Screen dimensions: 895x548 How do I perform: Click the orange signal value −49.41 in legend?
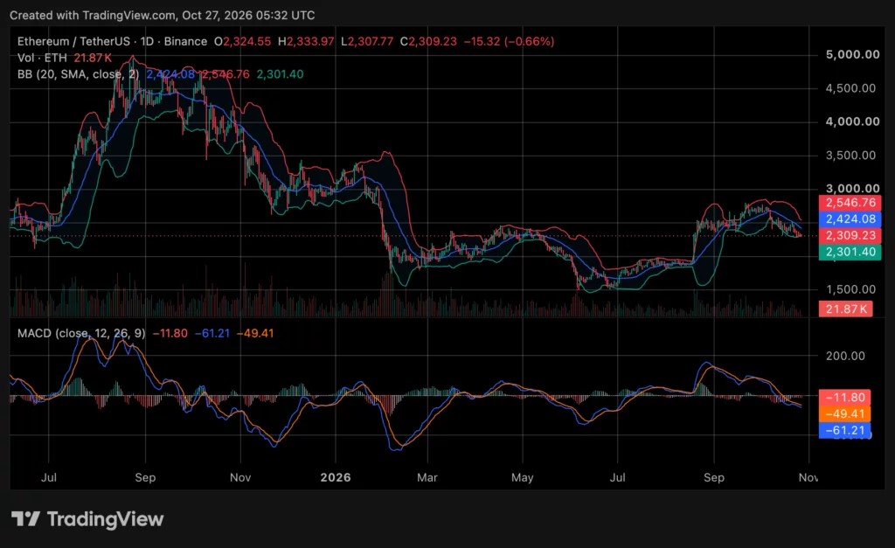coord(255,333)
